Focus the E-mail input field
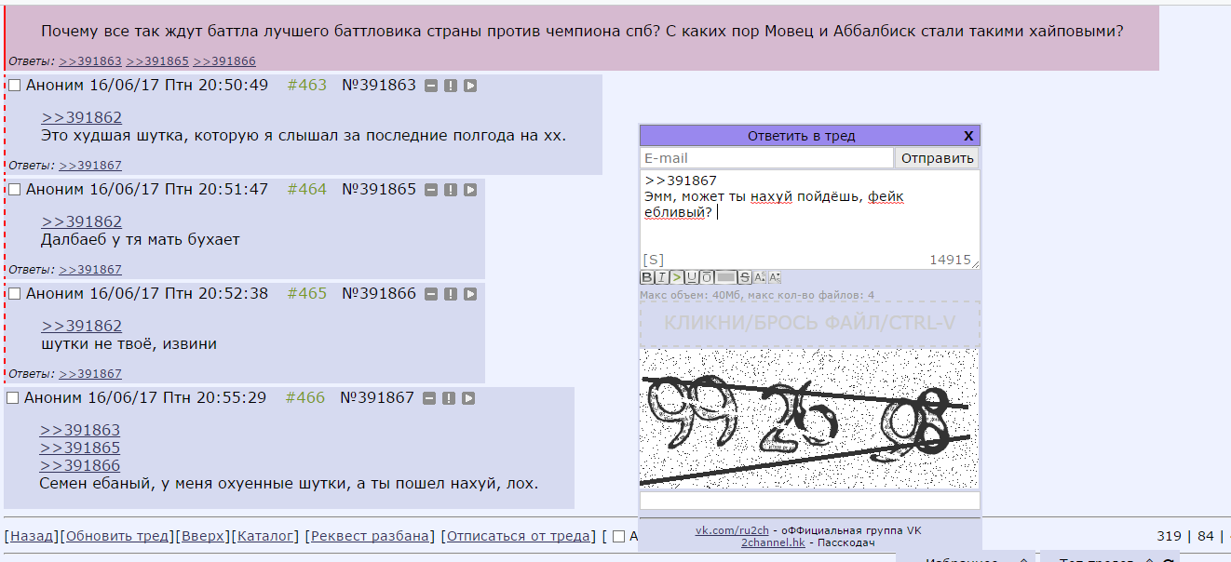Image resolution: width=1231 pixels, height=562 pixels. point(766,158)
